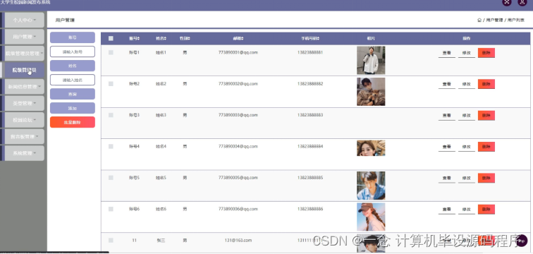This screenshot has width=533, height=254.
Task: Expand the 用户管理 sidebar menu
Action: pos(25,37)
